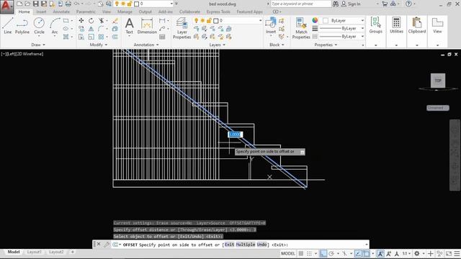Click the Trim tool icon

pyautogui.click(x=101, y=21)
